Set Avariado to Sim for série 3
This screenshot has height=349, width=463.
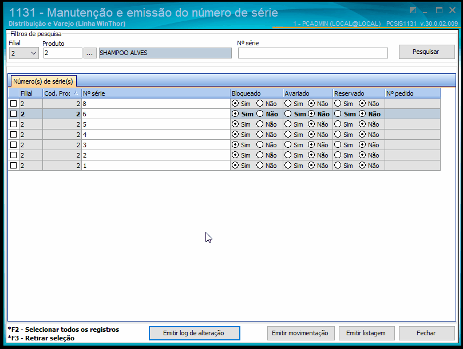tap(288, 145)
